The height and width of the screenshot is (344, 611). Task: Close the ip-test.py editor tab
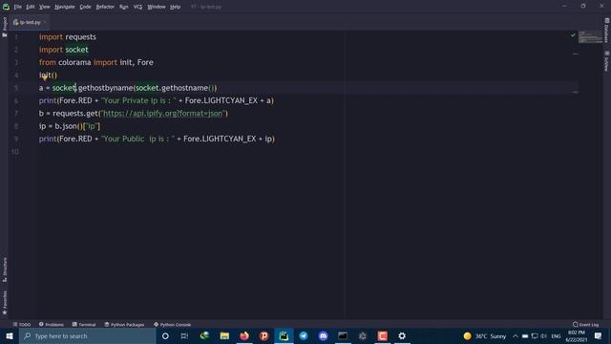(x=45, y=22)
